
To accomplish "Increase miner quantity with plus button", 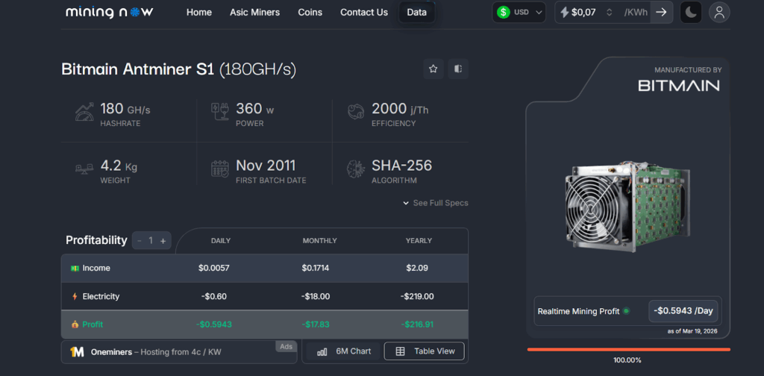I will [163, 240].
